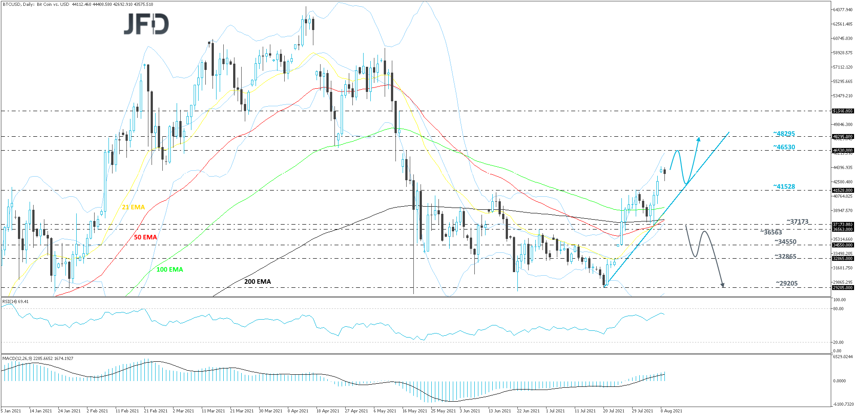Click the ~37173 support level label

point(798,221)
